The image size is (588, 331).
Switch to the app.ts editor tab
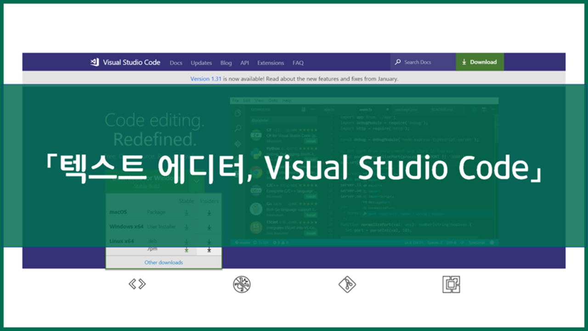pyautogui.click(x=338, y=110)
